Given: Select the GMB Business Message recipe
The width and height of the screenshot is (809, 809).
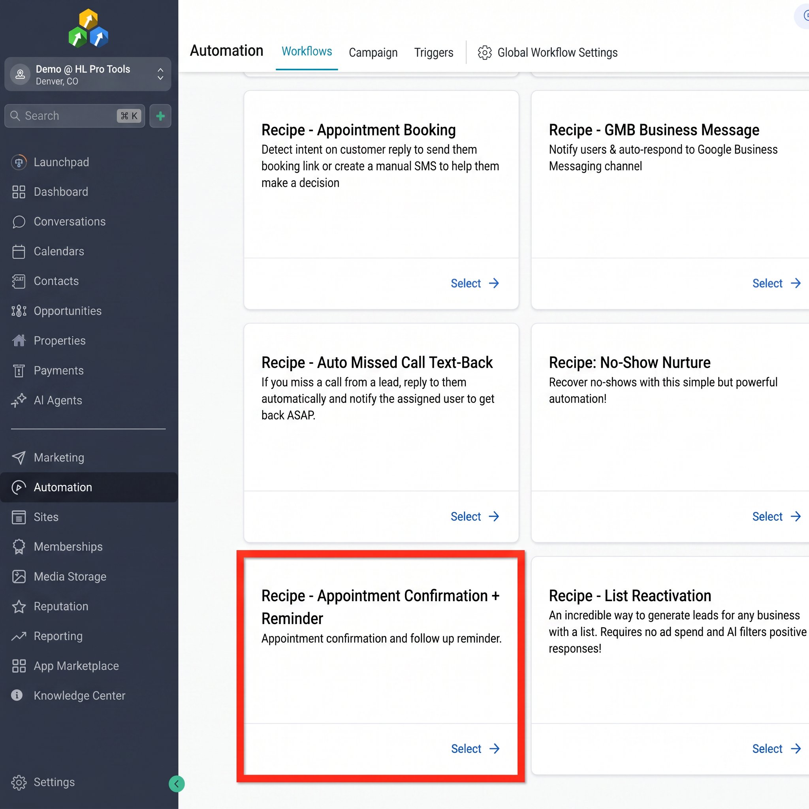Looking at the screenshot, I should pyautogui.click(x=777, y=284).
